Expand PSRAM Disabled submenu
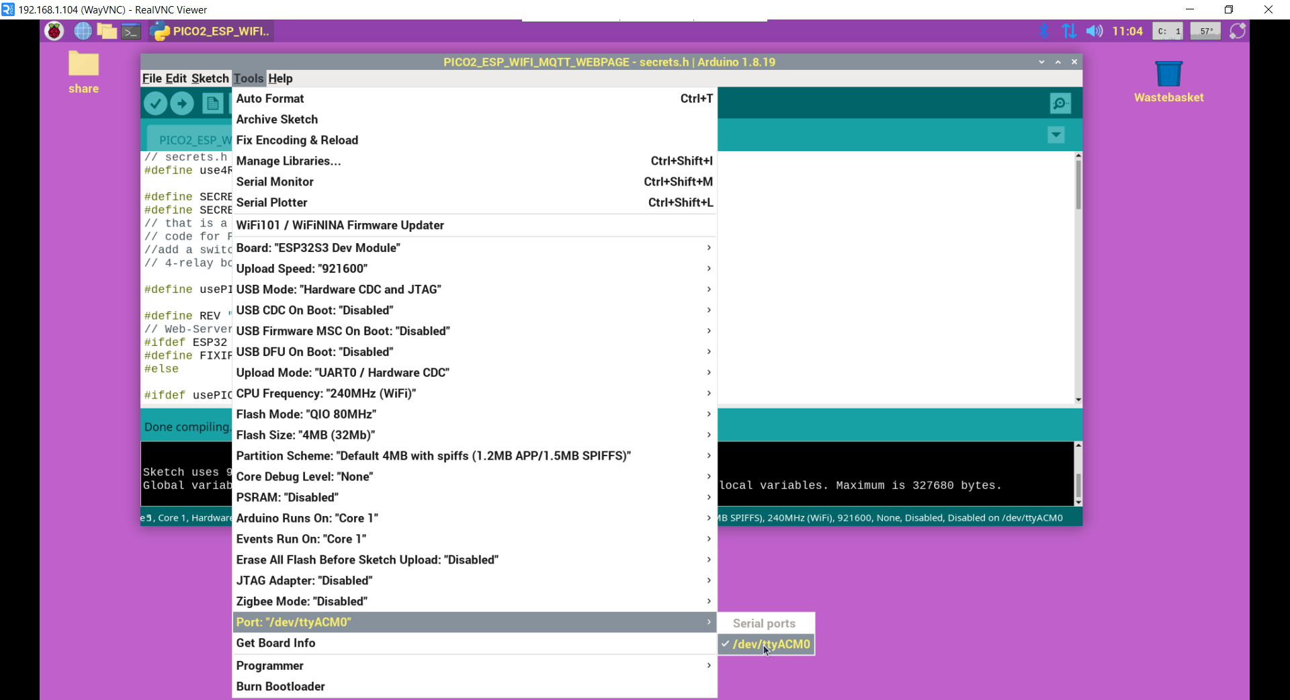This screenshot has height=700, width=1290. [x=474, y=498]
